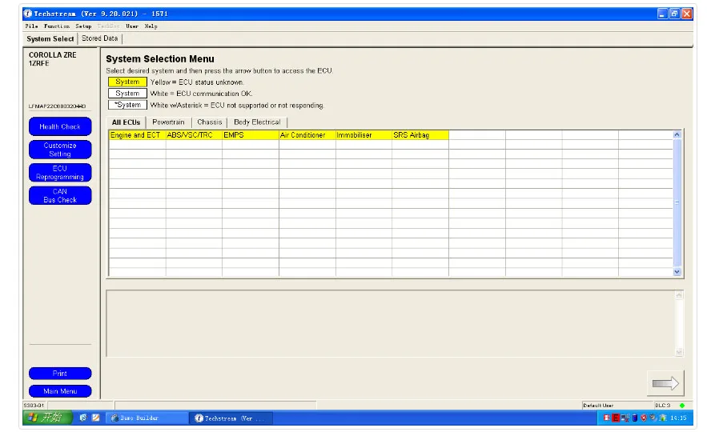Select the SRS Airbag system
Image resolution: width=707 pixels, height=432 pixels.
click(420, 135)
